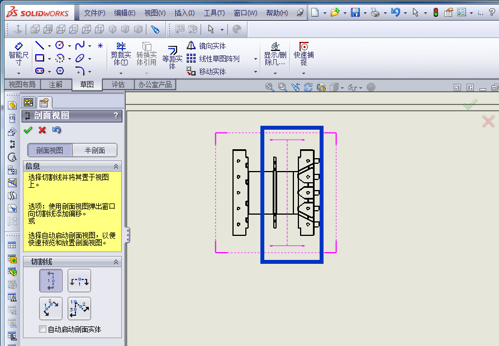
Task: Click Zoom to Fit icon in view toolbar
Action: (269, 87)
